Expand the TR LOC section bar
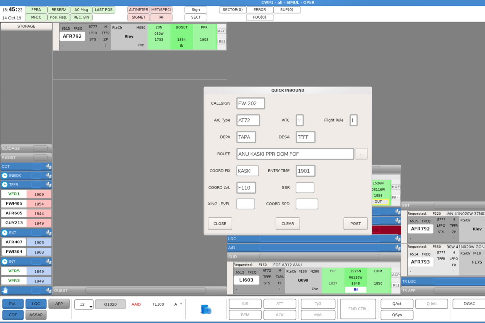The height and width of the screenshot is (323, 485). point(443,281)
